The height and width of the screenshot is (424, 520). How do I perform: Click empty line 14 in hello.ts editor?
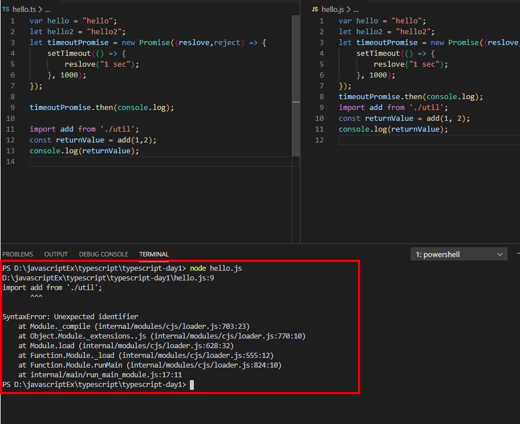pyautogui.click(x=164, y=162)
